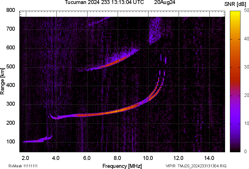Click the bright F-layer trace near 8 MHz
The image size is (249, 169).
118,111
